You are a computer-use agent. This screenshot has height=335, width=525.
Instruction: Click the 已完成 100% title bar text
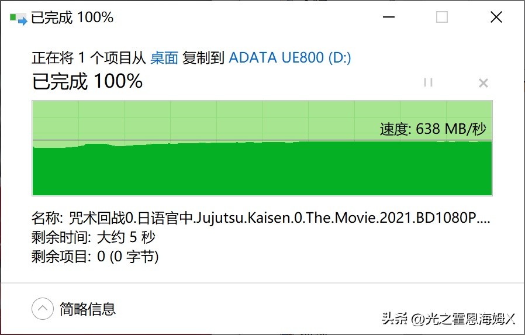(72, 18)
